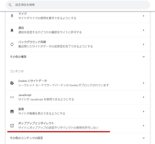This screenshot has width=155, height=144.
Task: Focus the 設定項目を検索 search field
Action: click(78, 5)
